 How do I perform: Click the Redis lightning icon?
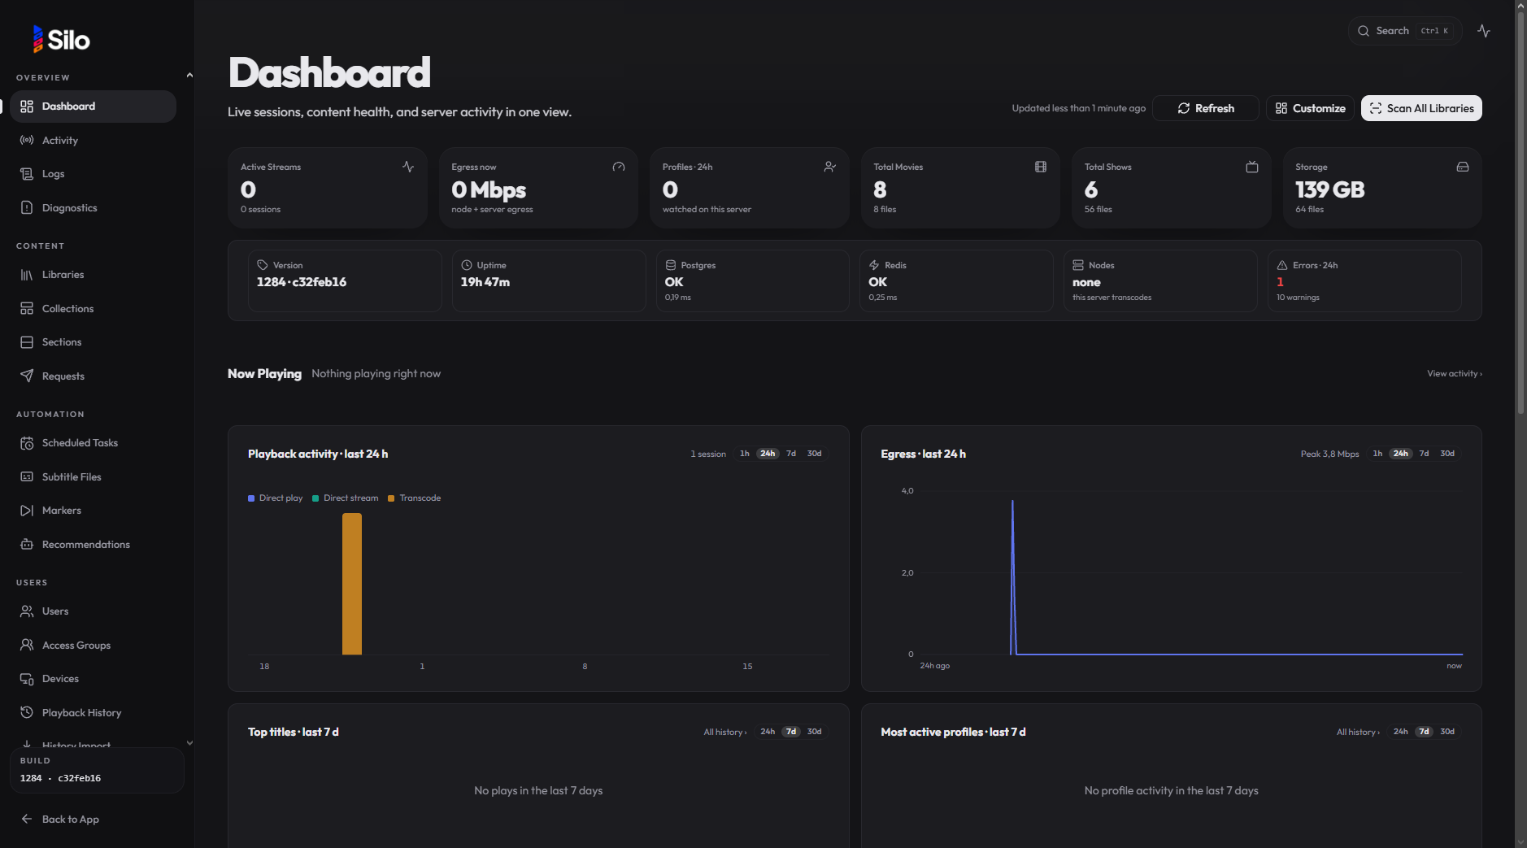[874, 265]
